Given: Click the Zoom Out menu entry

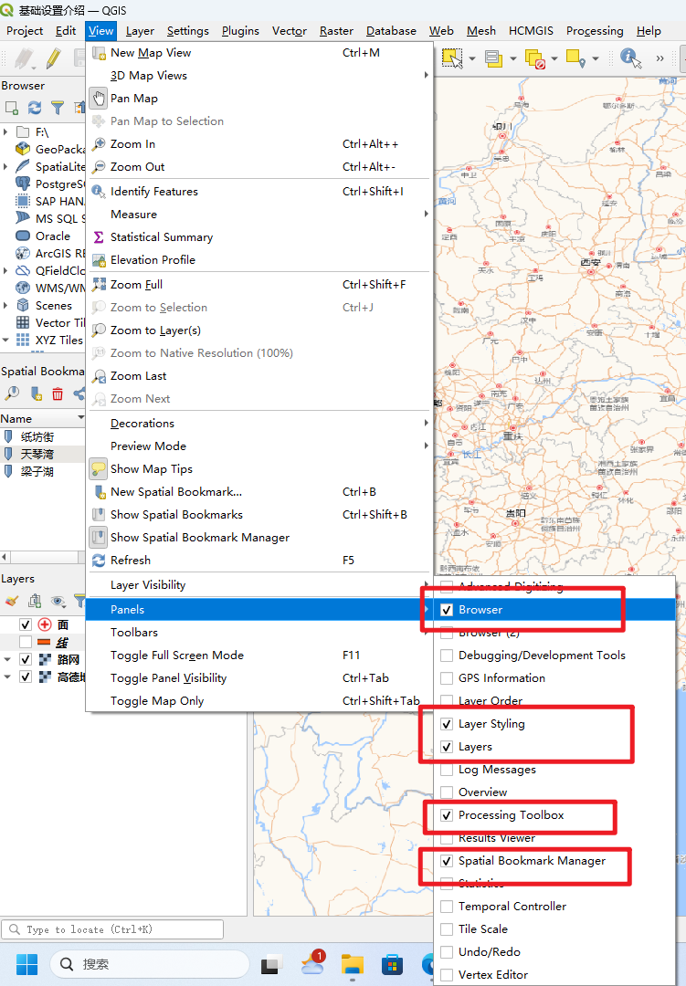Looking at the screenshot, I should click(259, 167).
